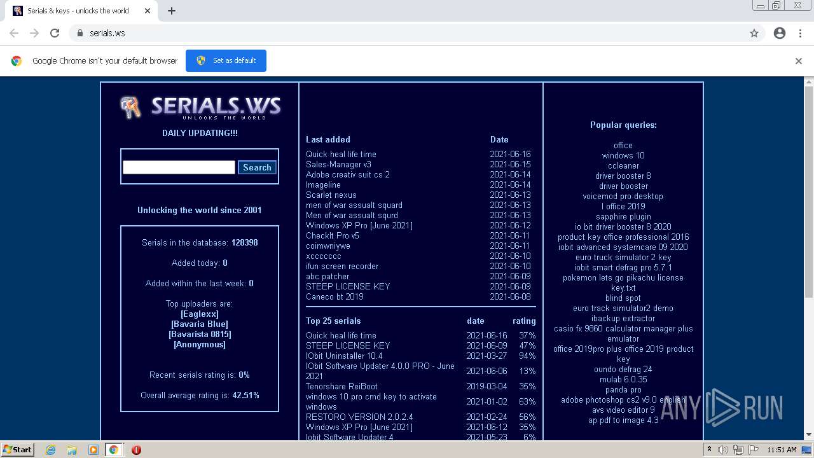Viewport: 814px width, 458px height.
Task: Click the SERIALS.WS logo
Action: (x=200, y=107)
